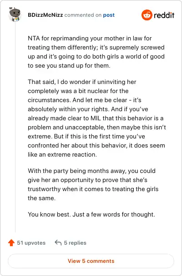Collapse thread using the vertical line under the avatar
Viewport: 182px width, 276px height.
[x=15, y=127]
